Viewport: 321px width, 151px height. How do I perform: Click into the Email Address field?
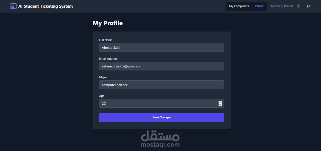pyautogui.click(x=161, y=66)
